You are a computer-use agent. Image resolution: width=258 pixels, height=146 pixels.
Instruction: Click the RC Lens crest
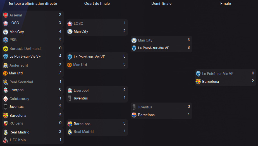pyautogui.click(x=6, y=123)
